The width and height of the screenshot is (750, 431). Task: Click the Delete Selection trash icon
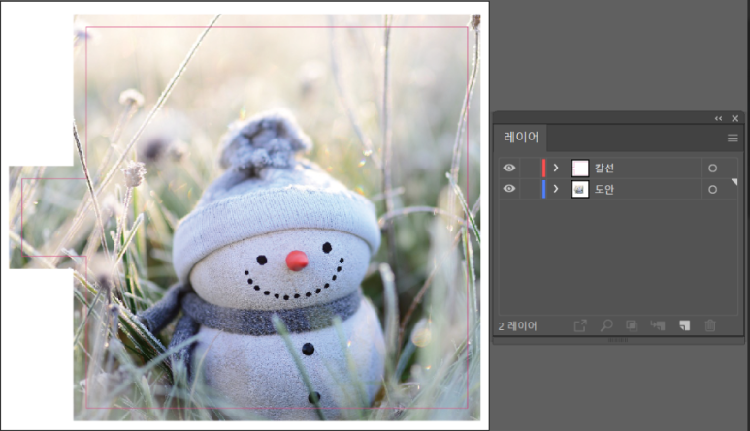(x=710, y=325)
